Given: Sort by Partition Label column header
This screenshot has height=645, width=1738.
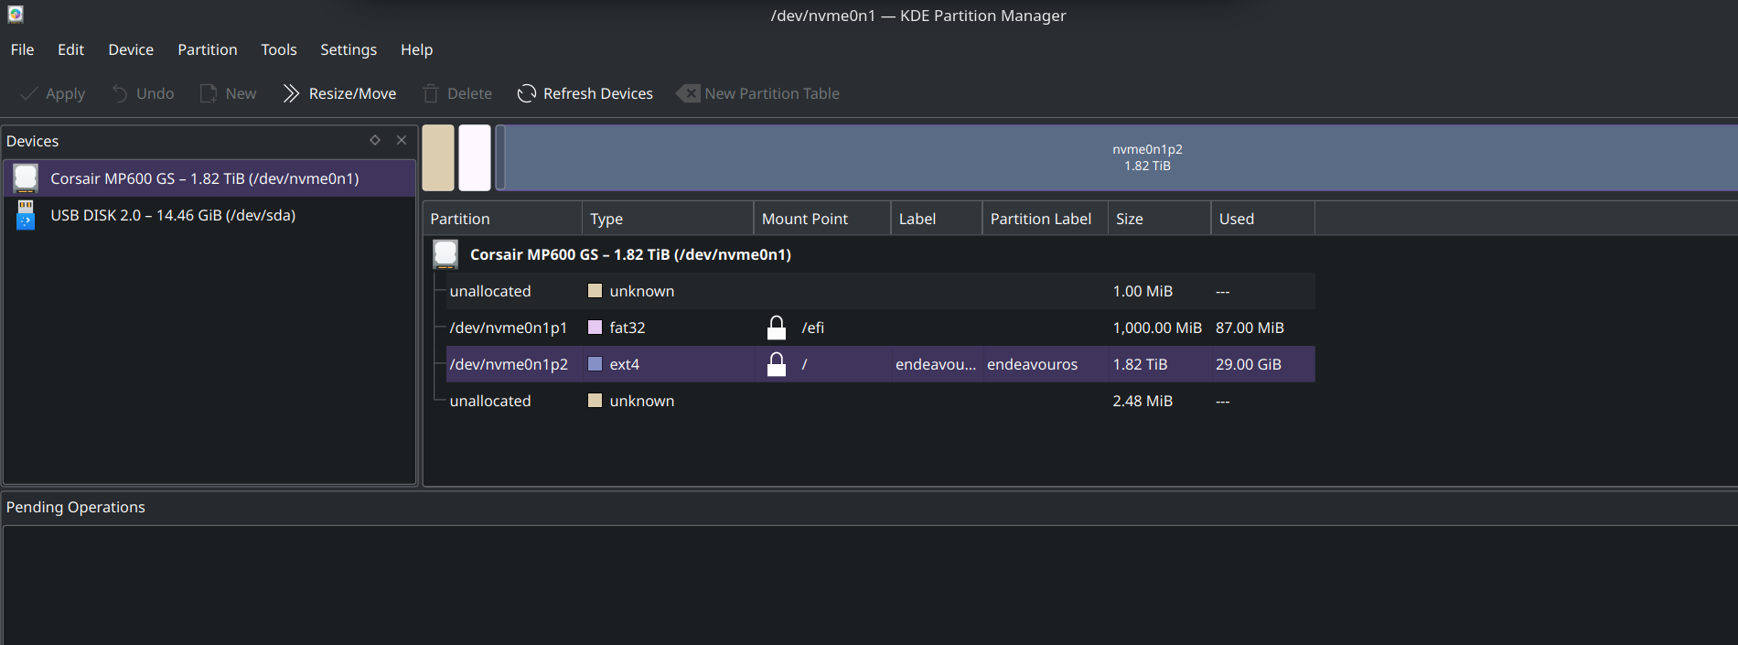Looking at the screenshot, I should (1046, 219).
